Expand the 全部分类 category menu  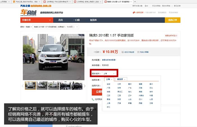coord(37,20)
